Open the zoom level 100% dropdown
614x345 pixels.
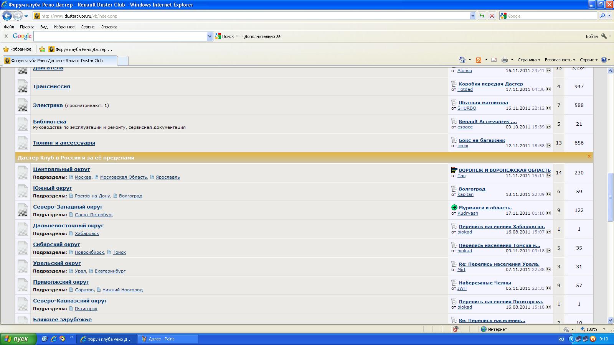coord(604,329)
